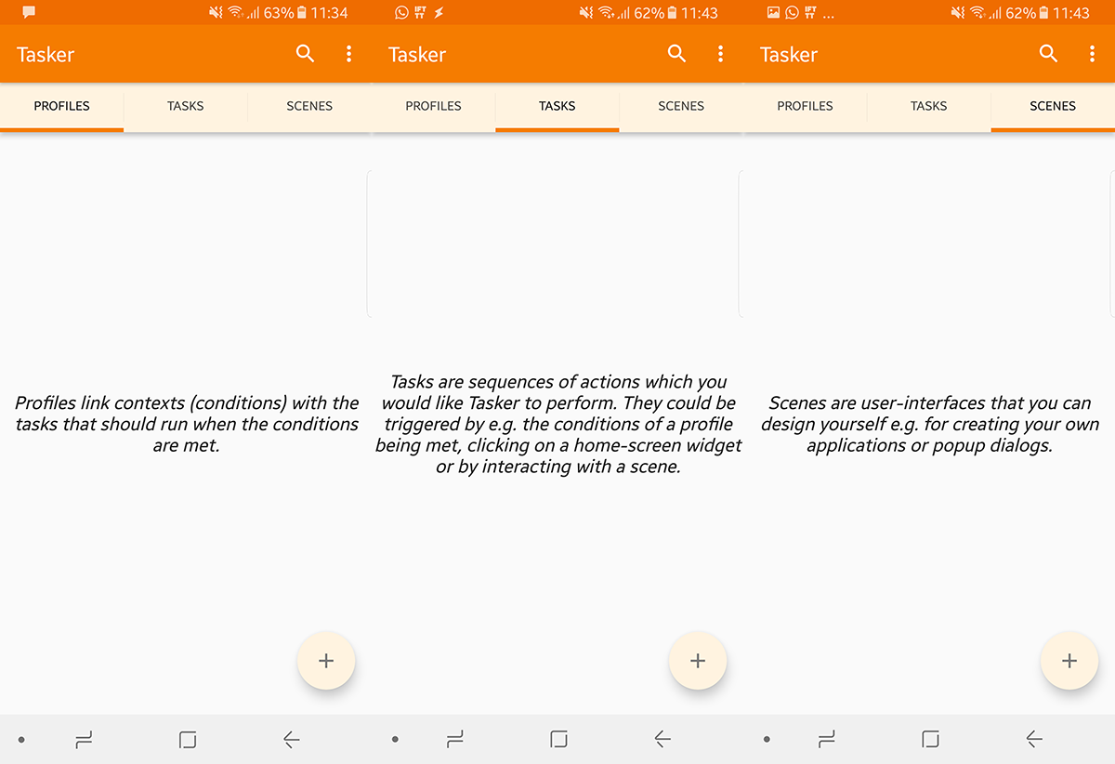Switch to TASKS tab on Profiles-active screen

186,106
